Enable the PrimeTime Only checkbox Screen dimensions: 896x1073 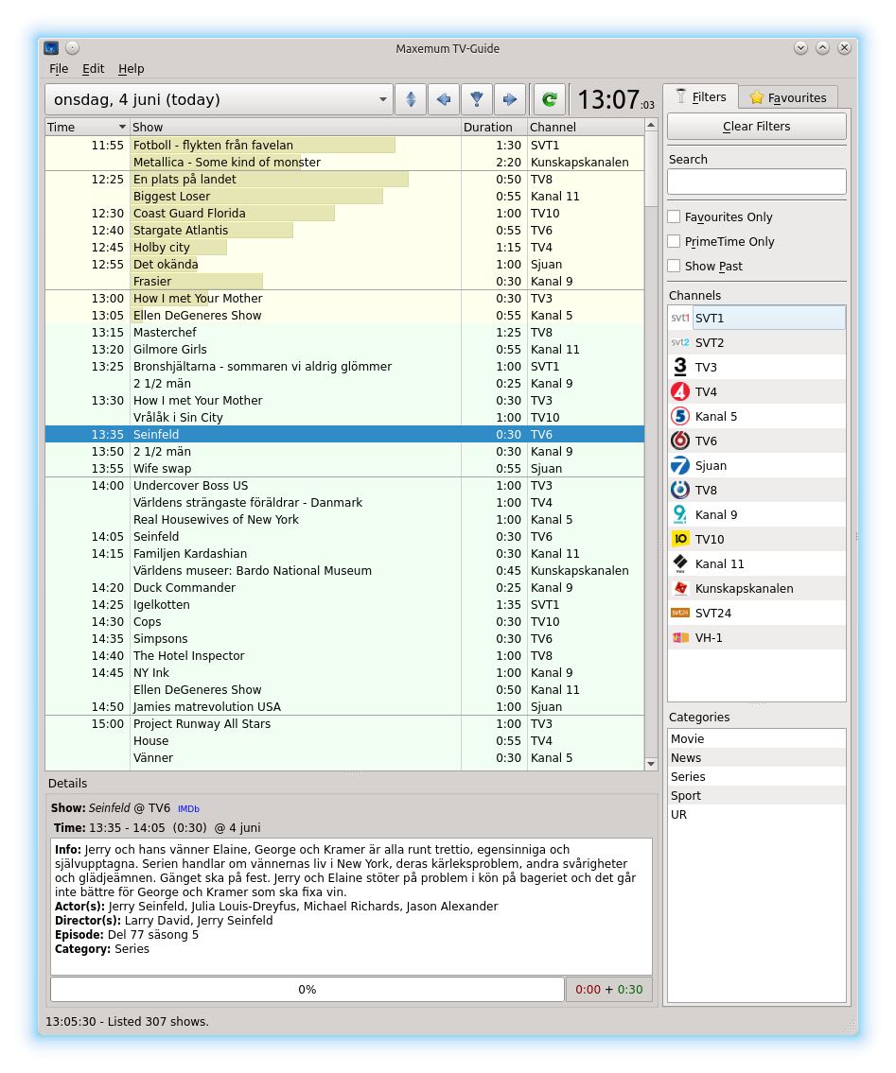[x=674, y=241]
